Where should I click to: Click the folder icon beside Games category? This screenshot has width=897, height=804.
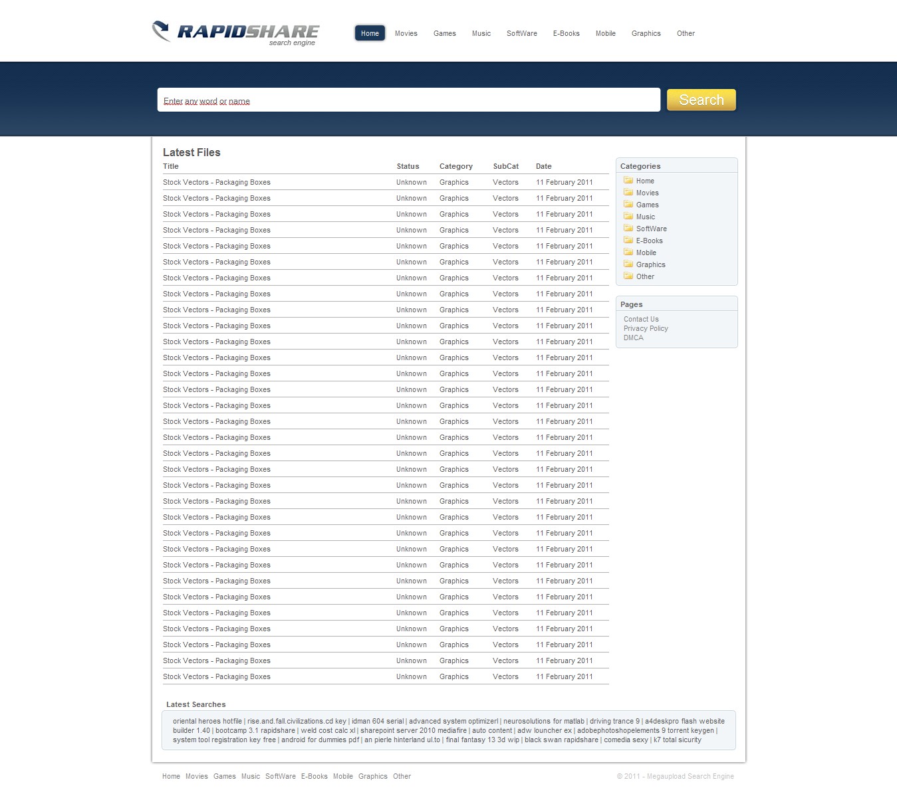(x=628, y=204)
